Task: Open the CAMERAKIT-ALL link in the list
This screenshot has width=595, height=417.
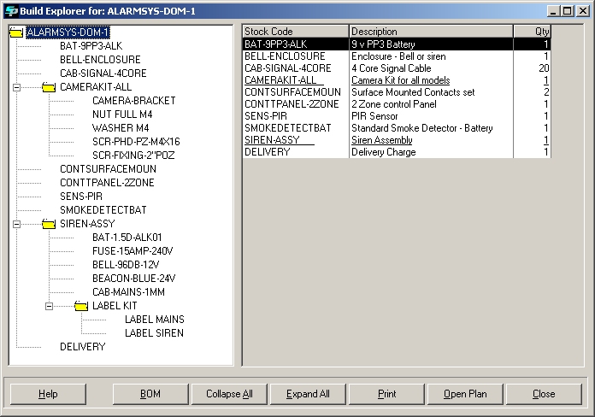Action: point(280,80)
